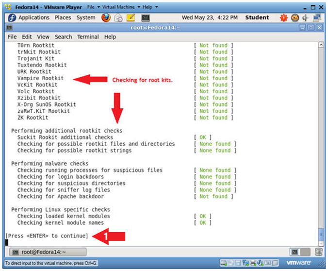This screenshot has width=328, height=271.
Task: Click the 'Performing malware checks' heading
Action: point(50,164)
